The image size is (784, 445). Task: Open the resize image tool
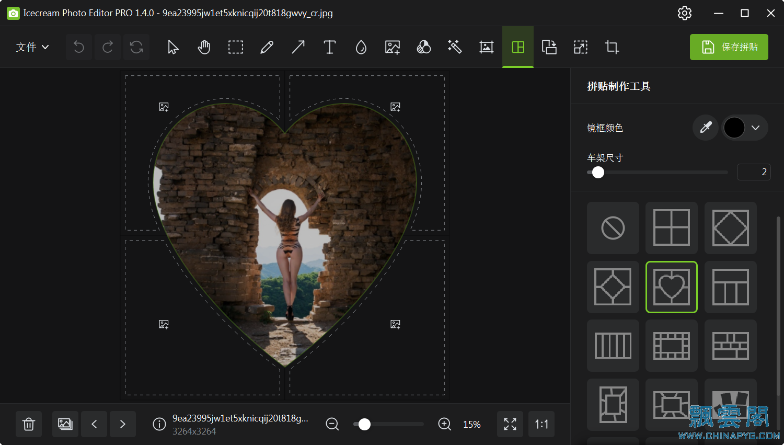pyautogui.click(x=581, y=47)
